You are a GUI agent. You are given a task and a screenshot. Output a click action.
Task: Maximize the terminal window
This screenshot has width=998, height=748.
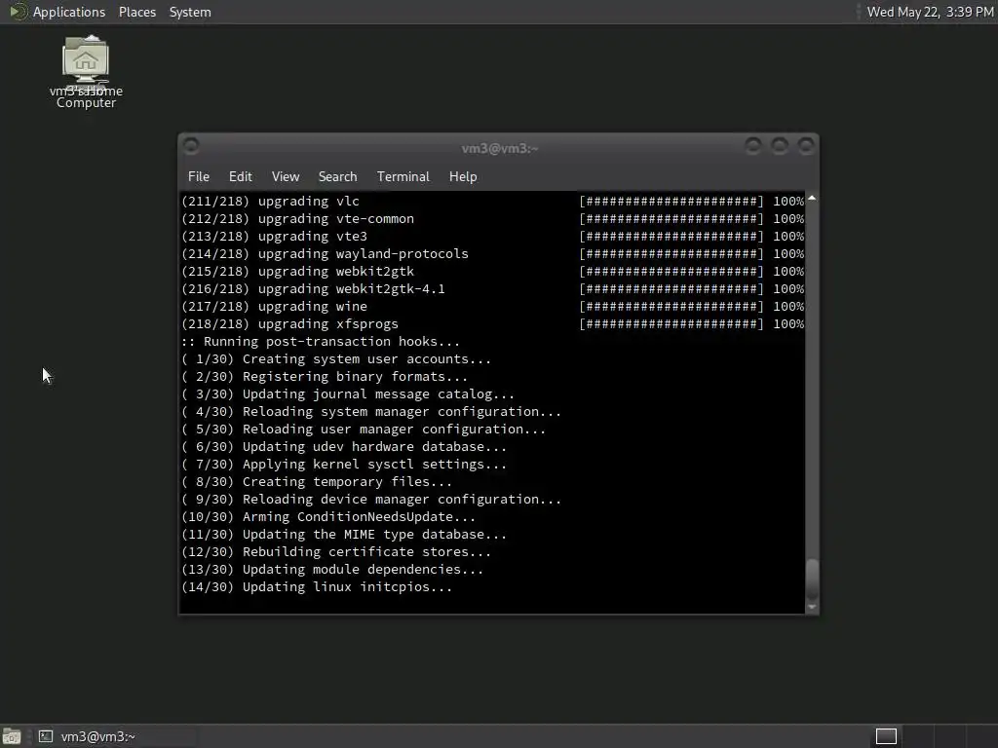780,146
